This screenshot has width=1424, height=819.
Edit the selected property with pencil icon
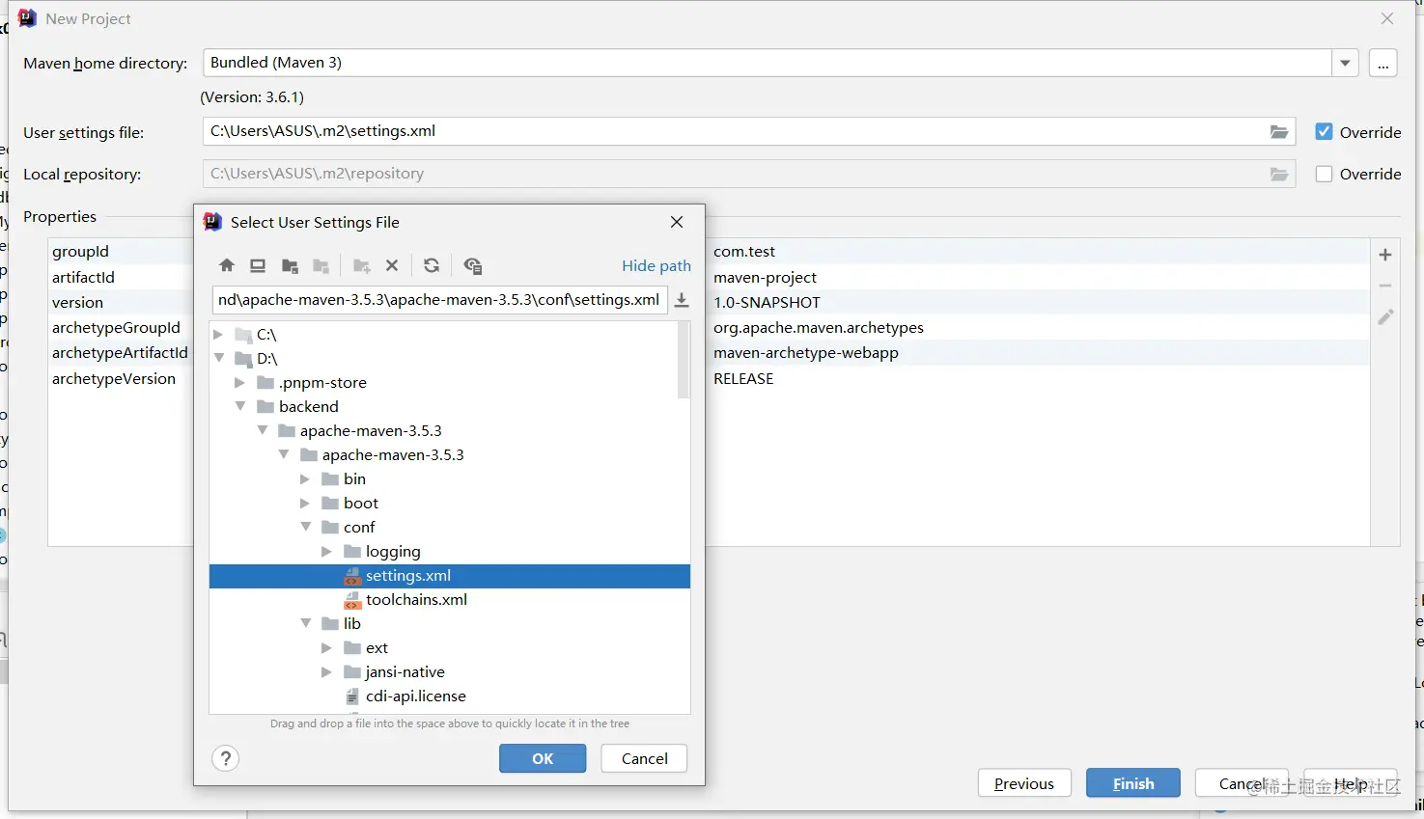[x=1385, y=316]
